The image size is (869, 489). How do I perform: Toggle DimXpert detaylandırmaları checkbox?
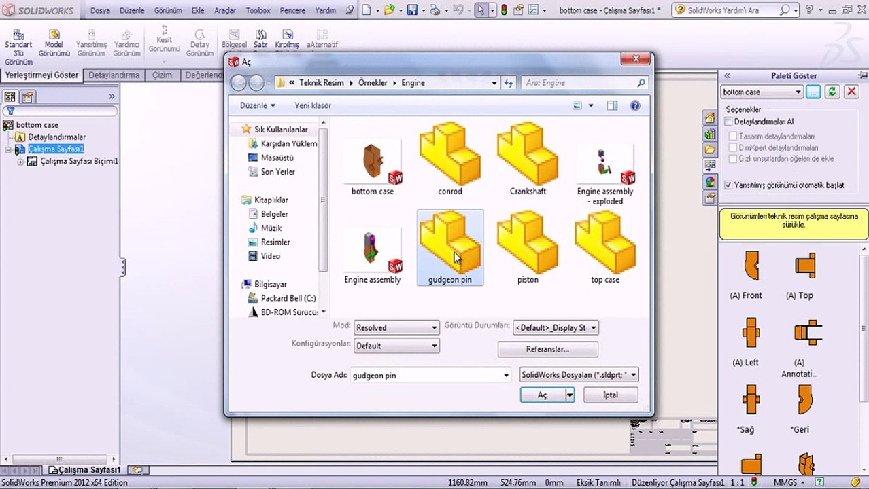733,147
